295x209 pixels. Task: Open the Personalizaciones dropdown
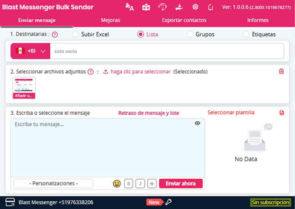click(54, 183)
